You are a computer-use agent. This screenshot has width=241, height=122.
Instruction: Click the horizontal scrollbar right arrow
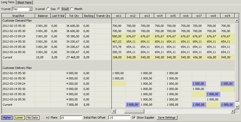[x=233, y=111]
